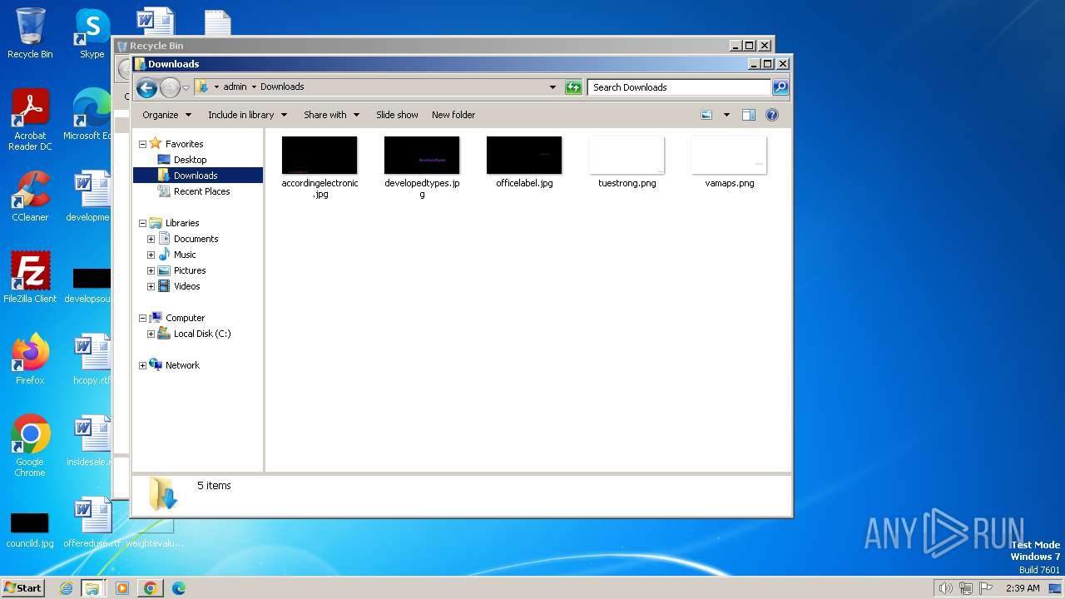Expand the Pictures library node
Viewport: 1065px width, 599px height.
(151, 270)
